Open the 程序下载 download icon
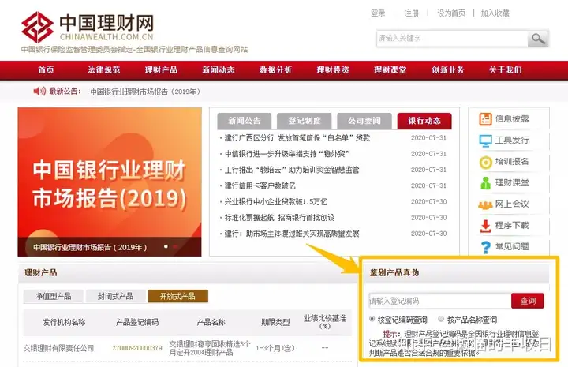This screenshot has width=568, height=367. coord(485,226)
